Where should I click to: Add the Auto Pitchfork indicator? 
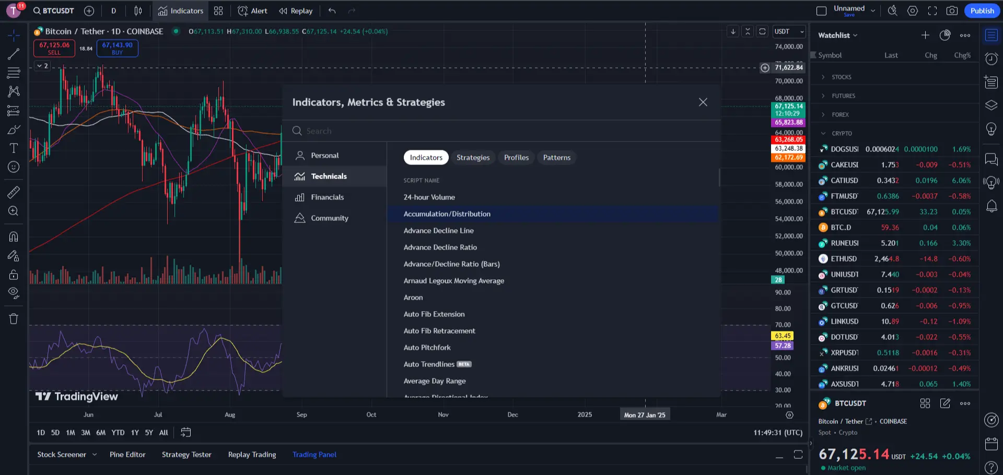click(553, 348)
